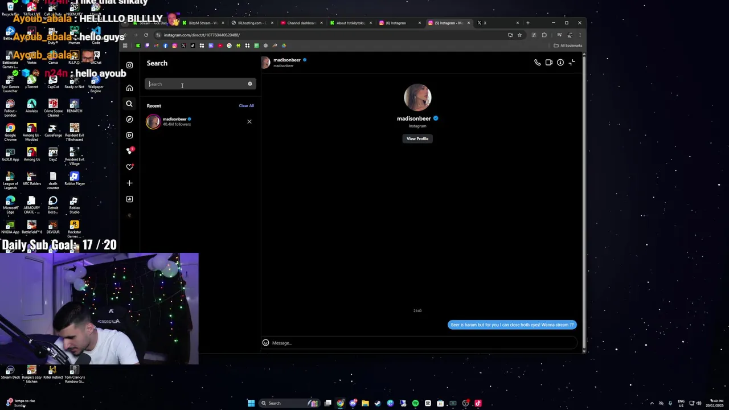Click the browser address bar URL
Screen dimensions: 729x410
click(202, 35)
